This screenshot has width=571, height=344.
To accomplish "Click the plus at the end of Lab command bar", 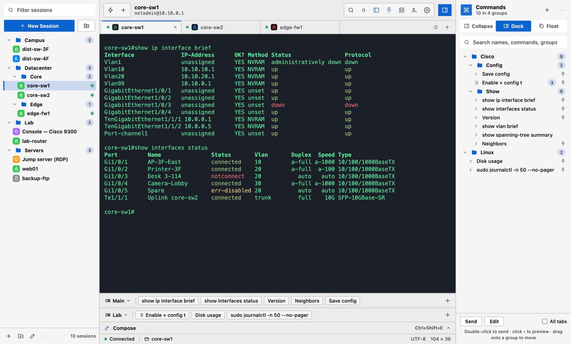I will (448, 315).
